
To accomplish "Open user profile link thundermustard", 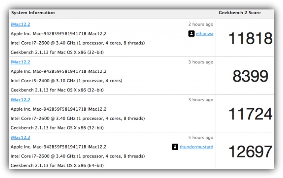I will pyautogui.click(x=196, y=147).
